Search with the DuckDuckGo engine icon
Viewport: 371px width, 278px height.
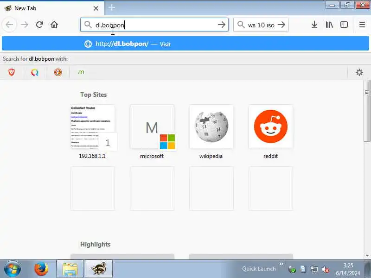point(58,72)
